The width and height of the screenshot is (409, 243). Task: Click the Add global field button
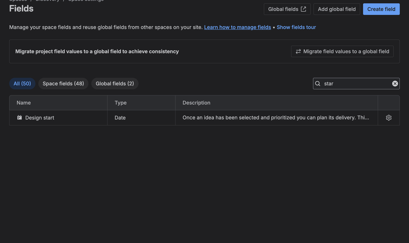[337, 9]
